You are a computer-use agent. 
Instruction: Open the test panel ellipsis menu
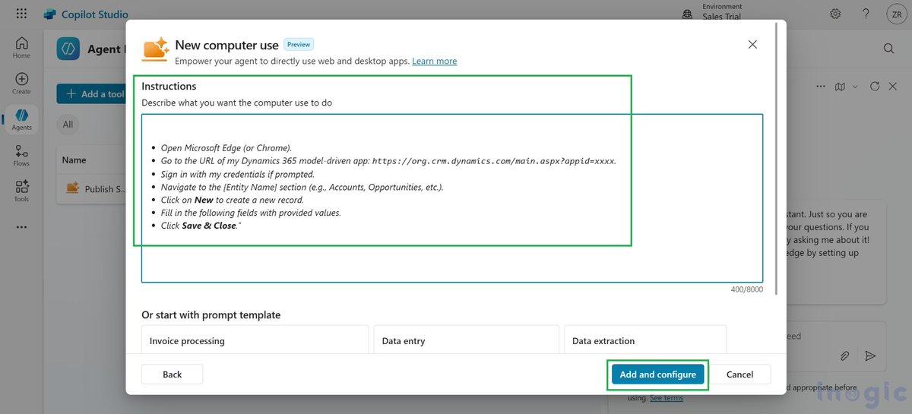pos(820,87)
